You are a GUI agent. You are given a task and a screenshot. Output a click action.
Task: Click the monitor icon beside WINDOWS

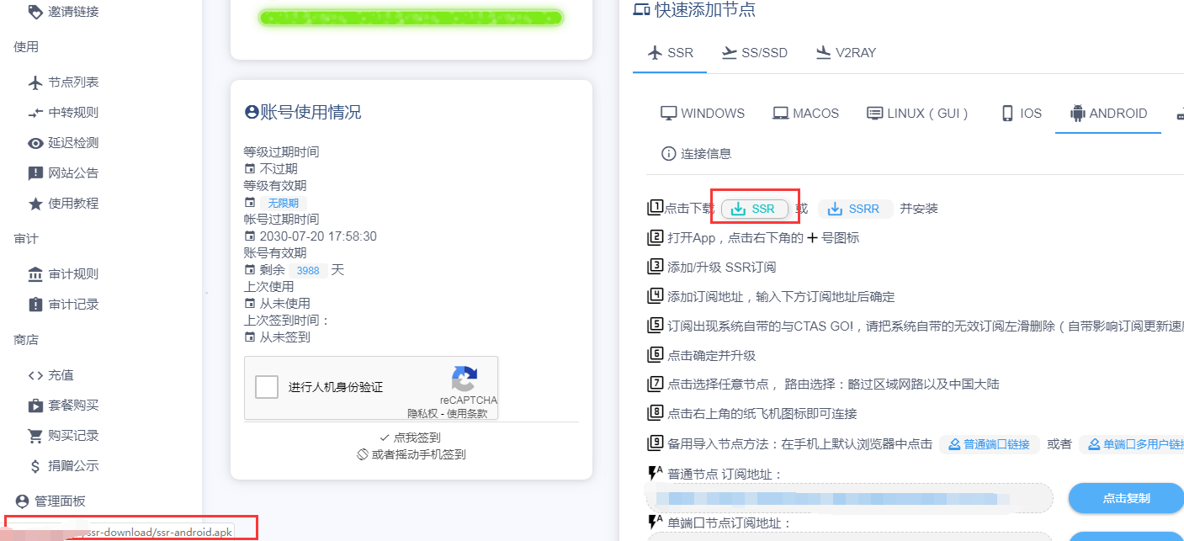click(x=669, y=114)
